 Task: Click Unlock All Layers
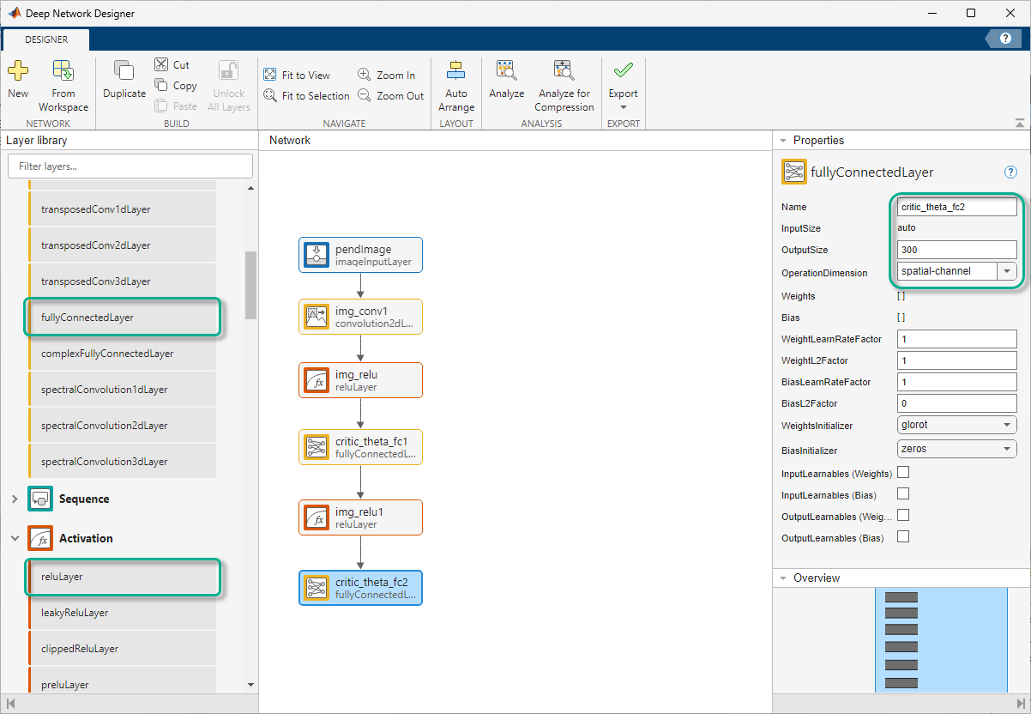[229, 86]
